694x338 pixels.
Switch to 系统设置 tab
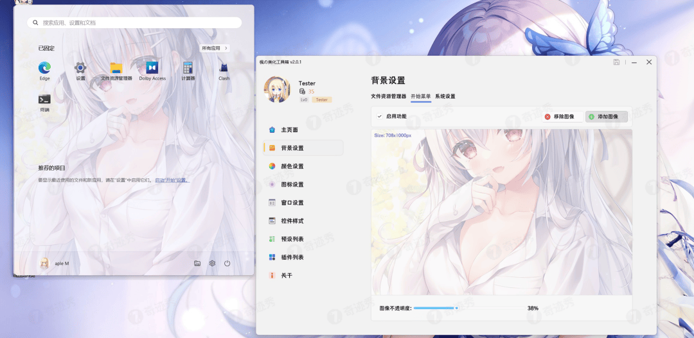(x=445, y=96)
